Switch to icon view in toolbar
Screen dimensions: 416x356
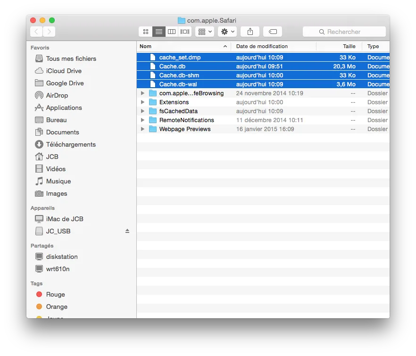[x=146, y=32]
